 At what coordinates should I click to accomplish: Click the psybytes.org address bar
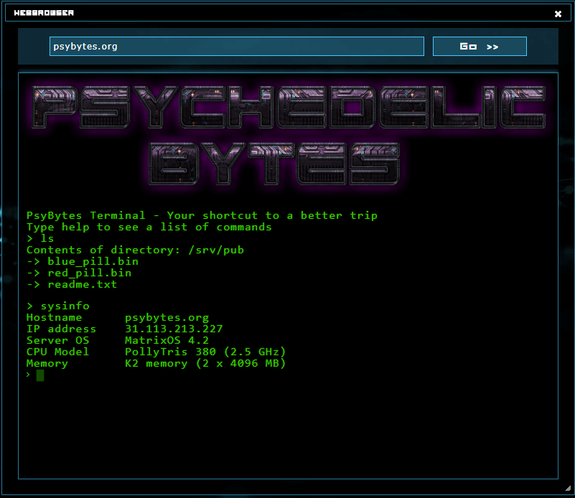235,46
